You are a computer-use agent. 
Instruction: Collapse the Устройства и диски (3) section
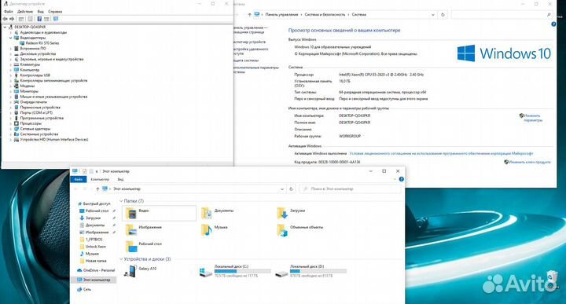pos(121,259)
